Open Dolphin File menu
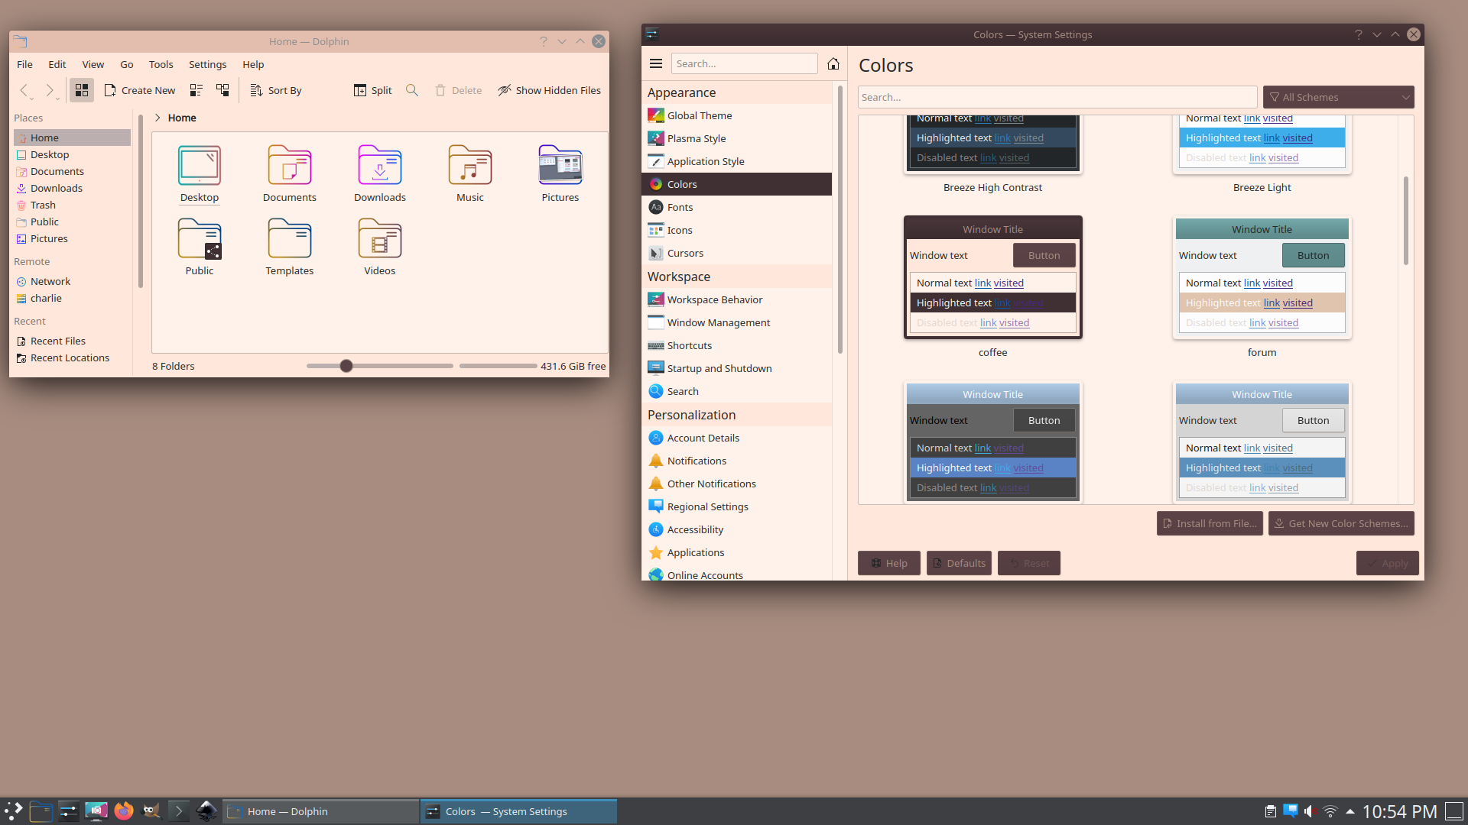1468x825 pixels. (x=24, y=64)
